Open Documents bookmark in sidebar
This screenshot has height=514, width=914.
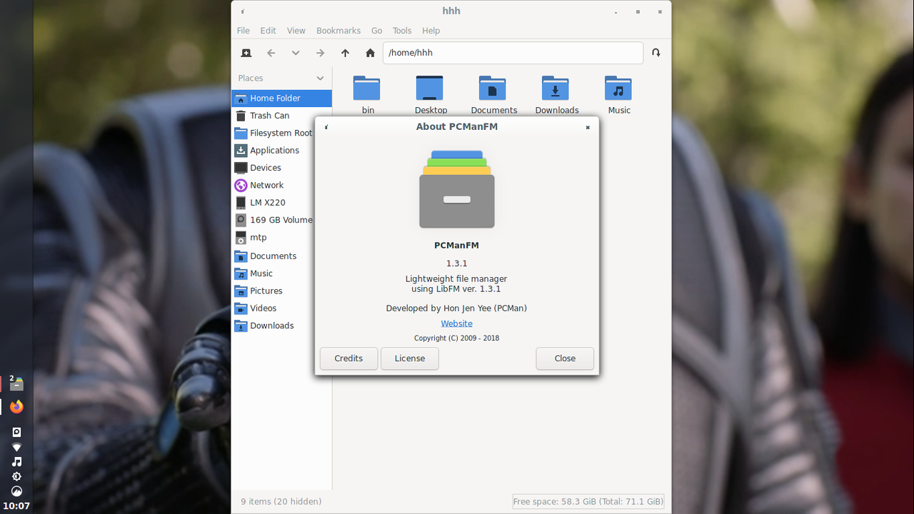tap(281, 256)
